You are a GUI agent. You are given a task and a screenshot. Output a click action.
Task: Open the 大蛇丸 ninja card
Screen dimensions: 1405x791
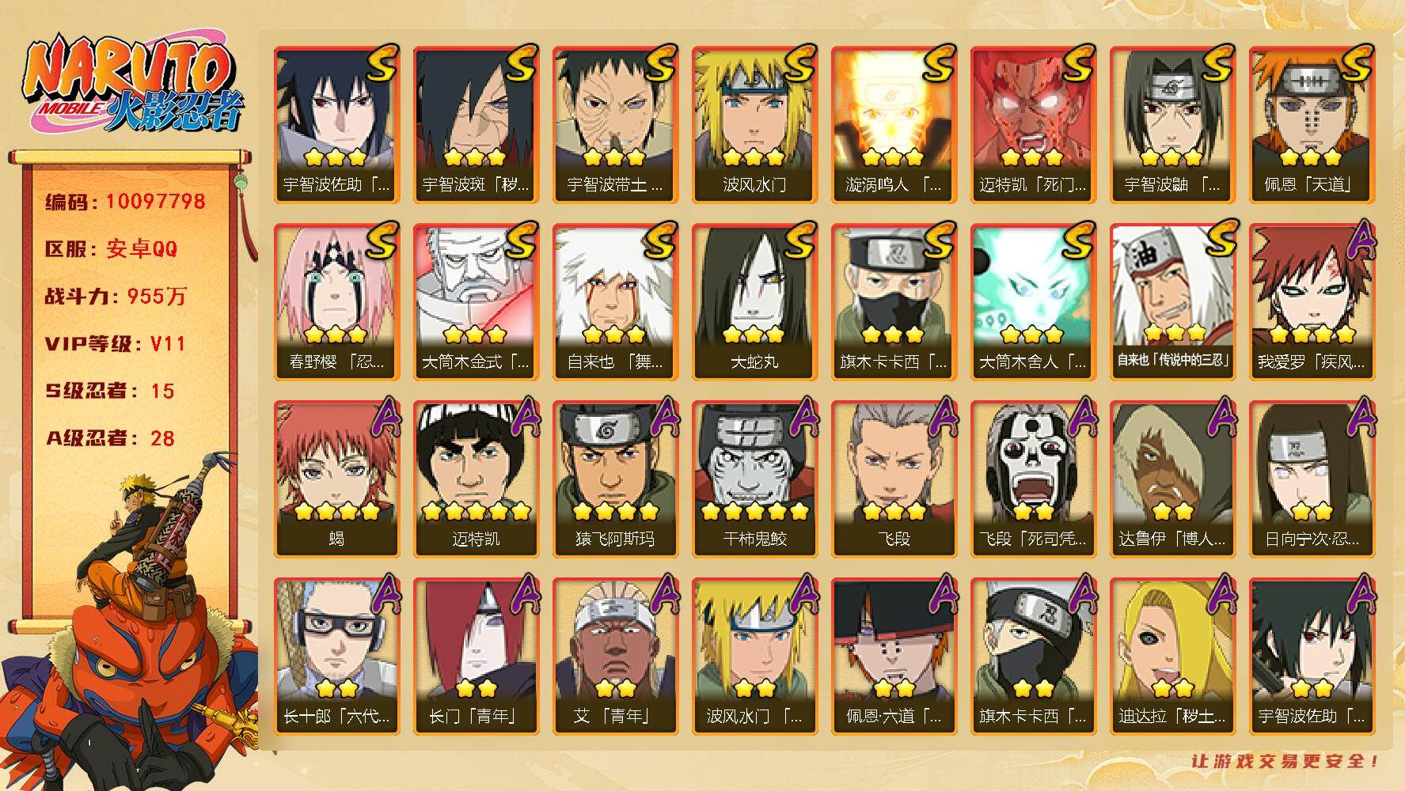click(x=754, y=302)
